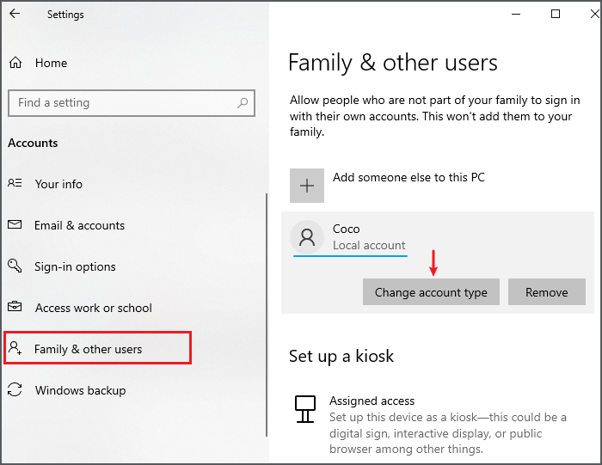Open Family & other users menu item

[x=97, y=348]
